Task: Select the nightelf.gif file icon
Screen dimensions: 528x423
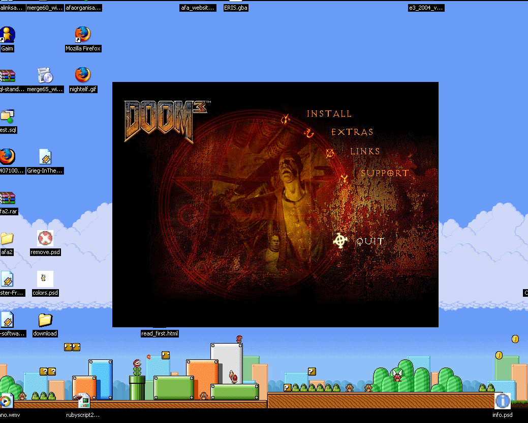Action: 83,75
